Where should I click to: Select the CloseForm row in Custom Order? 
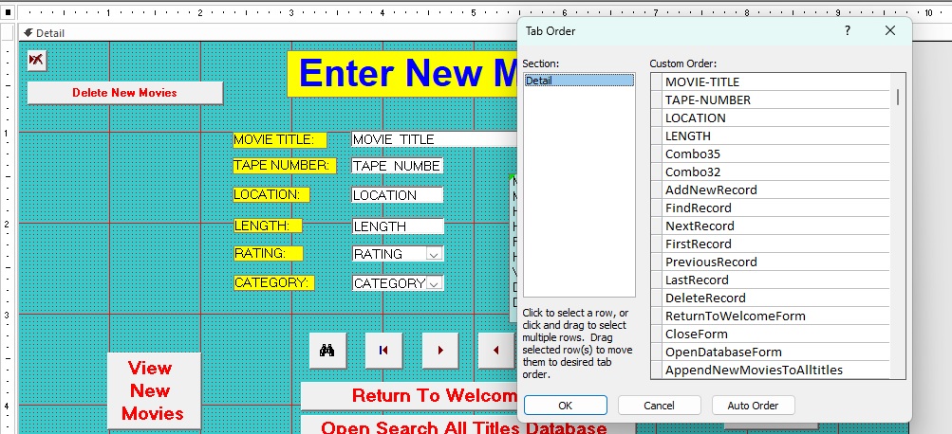[x=775, y=334]
